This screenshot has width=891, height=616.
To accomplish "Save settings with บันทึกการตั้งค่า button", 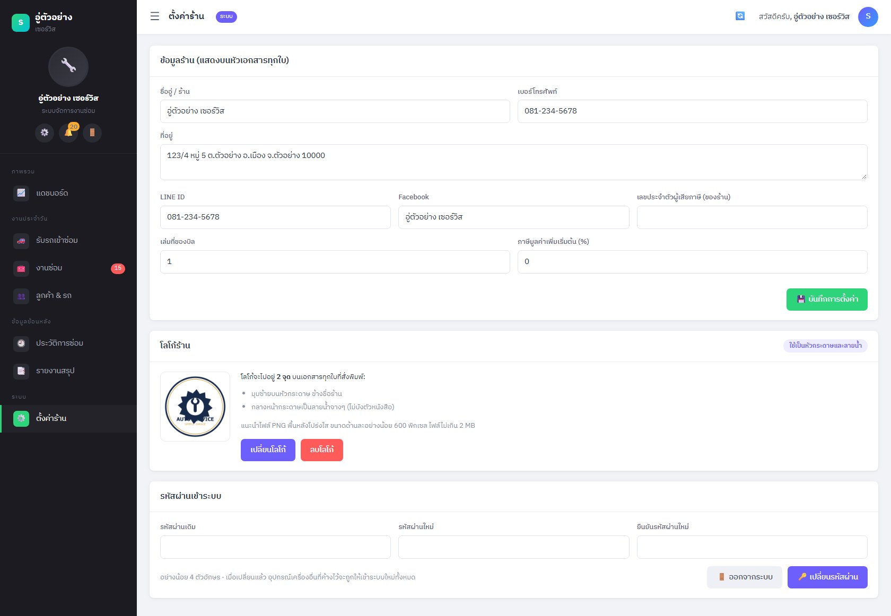I will pyautogui.click(x=827, y=300).
